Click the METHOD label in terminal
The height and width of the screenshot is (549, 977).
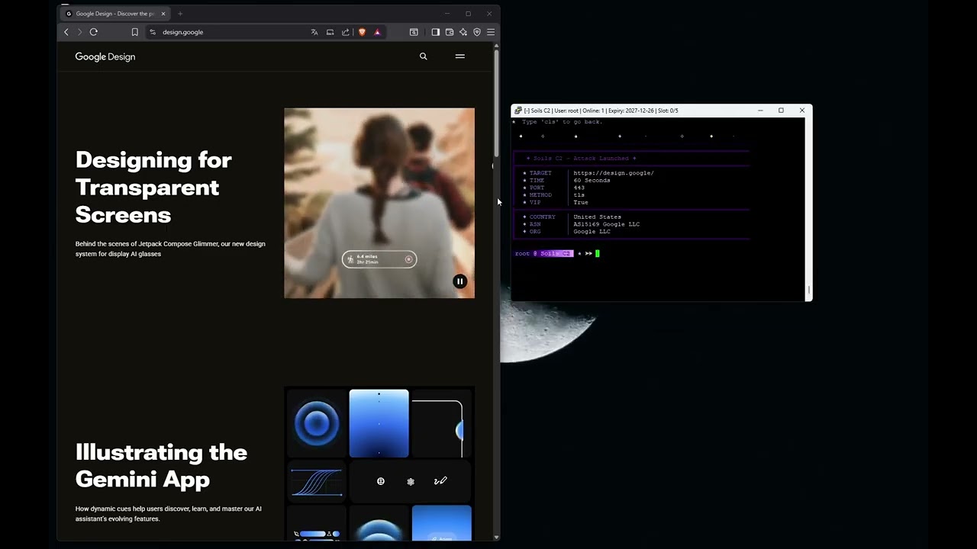tap(540, 195)
